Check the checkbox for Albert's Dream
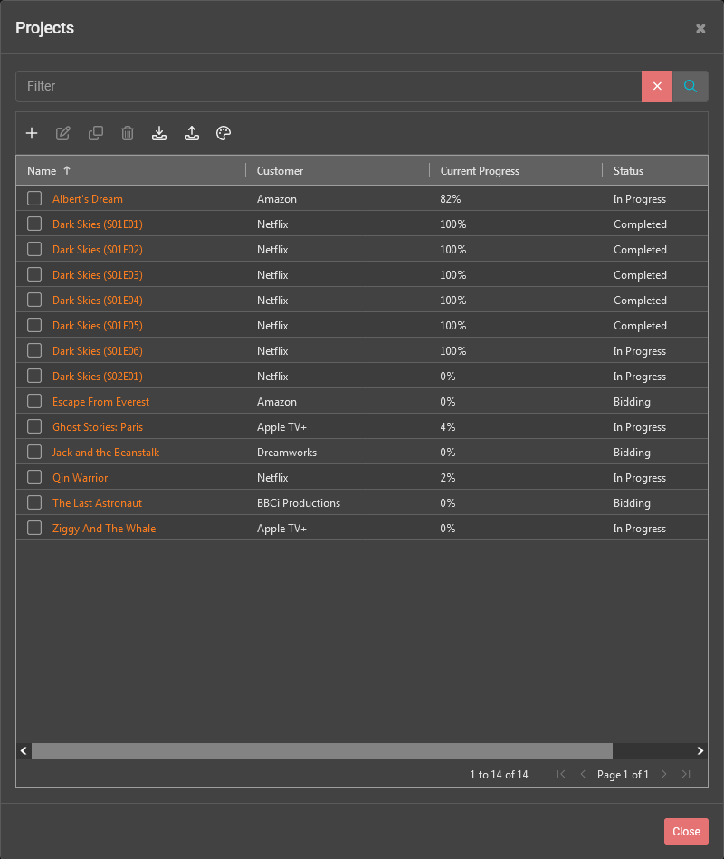Viewport: 724px width, 859px height. [33, 198]
